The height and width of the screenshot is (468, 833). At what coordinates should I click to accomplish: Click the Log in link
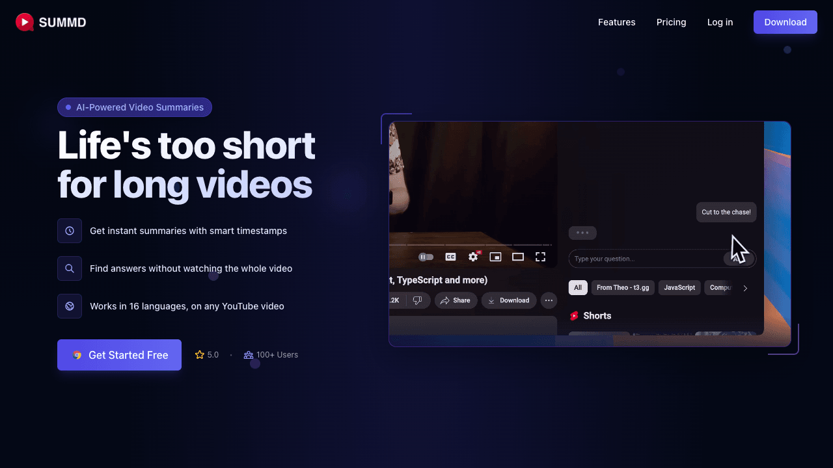(720, 22)
